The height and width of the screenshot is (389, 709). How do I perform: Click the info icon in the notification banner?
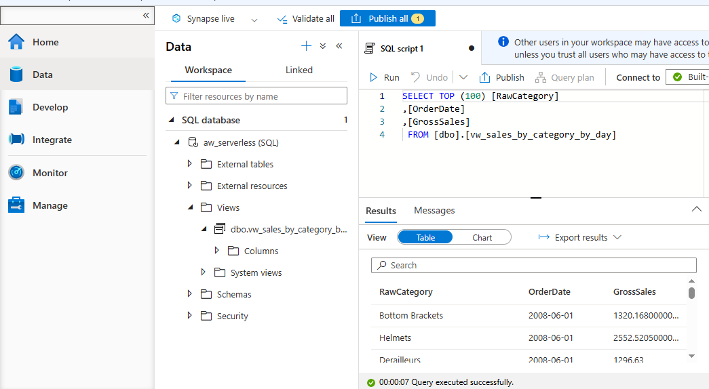[503, 41]
